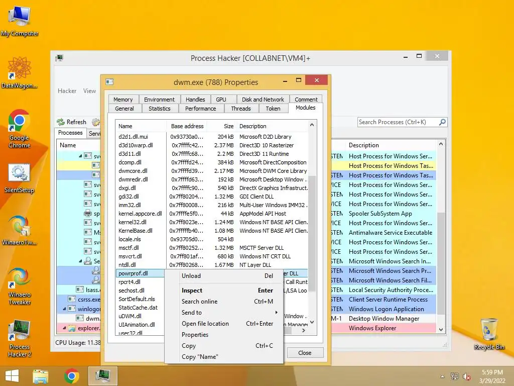Image resolution: width=514 pixels, height=386 pixels.
Task: Show hidden system tray icons
Action: (x=443, y=376)
